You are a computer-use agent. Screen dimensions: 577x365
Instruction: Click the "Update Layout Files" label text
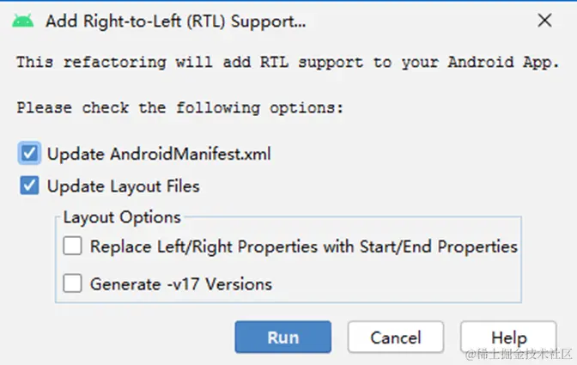(x=123, y=186)
